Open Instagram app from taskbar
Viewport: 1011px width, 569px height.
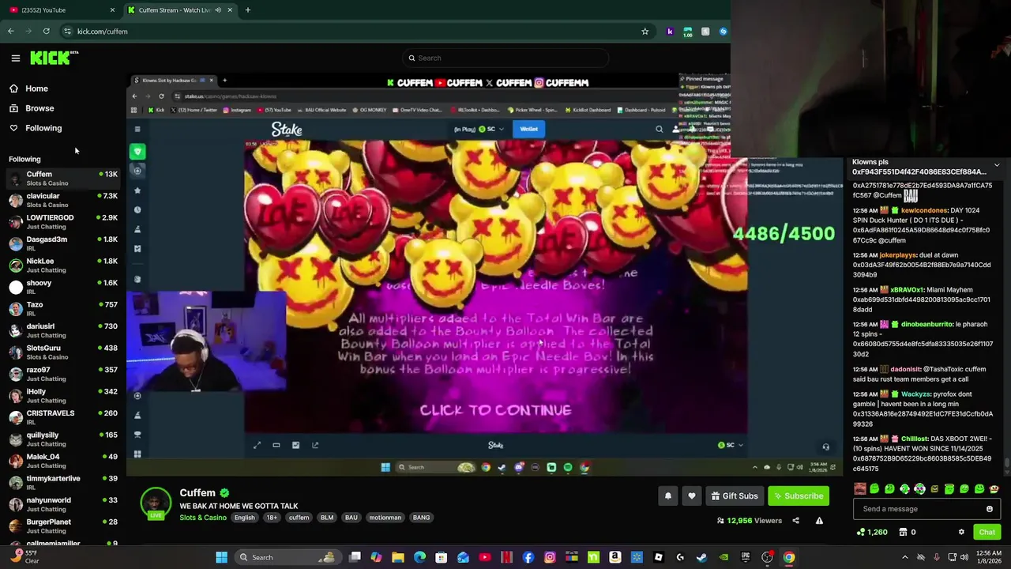pyautogui.click(x=550, y=557)
